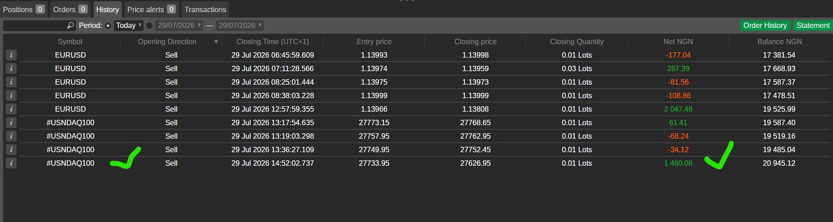Click info icon of 2 047.48 profit row
Image resolution: width=833 pixels, height=222 pixels.
pos(11,109)
